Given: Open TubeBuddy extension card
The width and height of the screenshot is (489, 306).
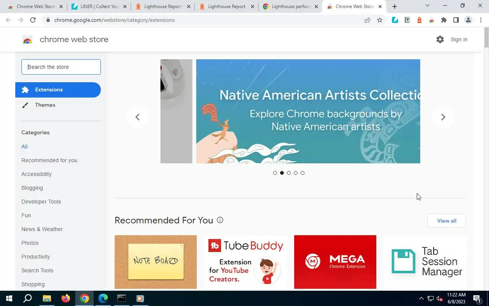Looking at the screenshot, I should point(245,262).
